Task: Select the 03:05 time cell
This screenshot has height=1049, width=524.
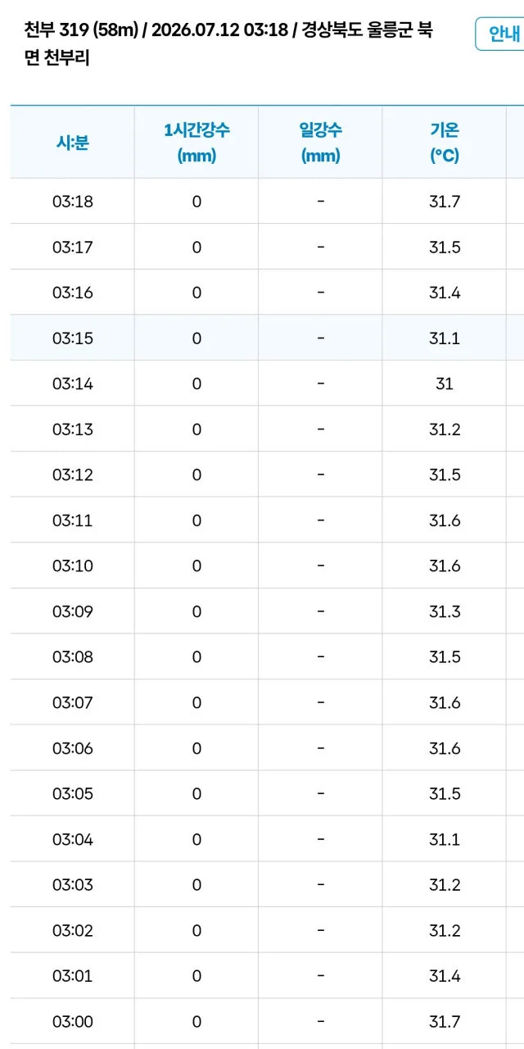Action: (x=73, y=793)
